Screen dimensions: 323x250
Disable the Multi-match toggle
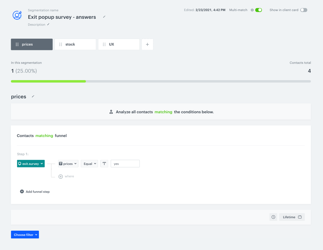coord(258,10)
